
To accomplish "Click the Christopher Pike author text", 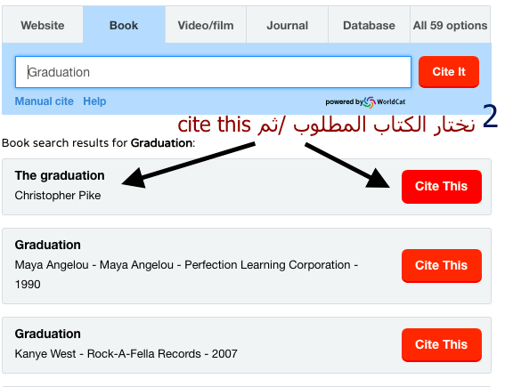I will click(x=58, y=196).
